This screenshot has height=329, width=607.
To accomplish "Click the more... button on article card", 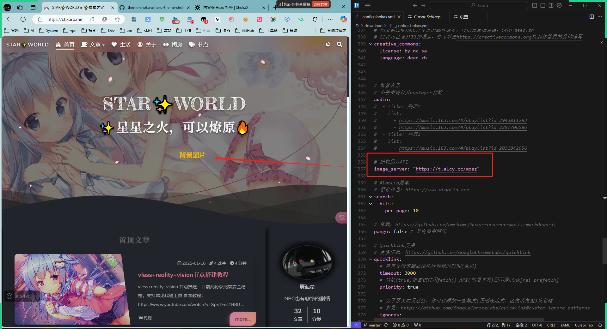I will (243, 319).
